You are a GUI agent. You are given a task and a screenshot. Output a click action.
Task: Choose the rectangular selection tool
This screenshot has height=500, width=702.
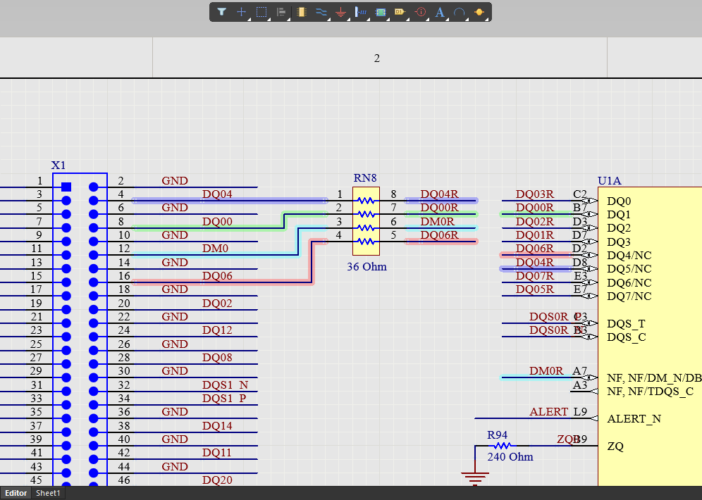point(261,12)
